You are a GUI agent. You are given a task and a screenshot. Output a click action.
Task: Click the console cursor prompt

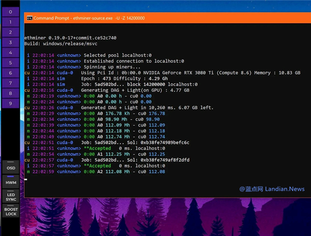click(x=26, y=179)
